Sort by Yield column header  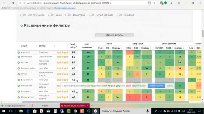(191, 48)
